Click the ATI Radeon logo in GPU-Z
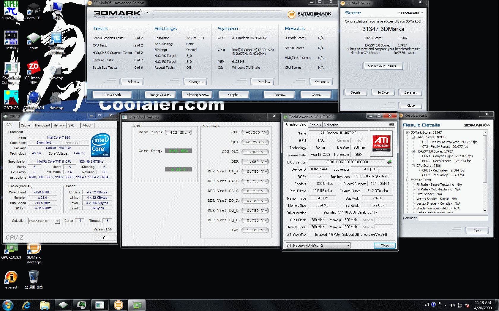 pyautogui.click(x=381, y=143)
